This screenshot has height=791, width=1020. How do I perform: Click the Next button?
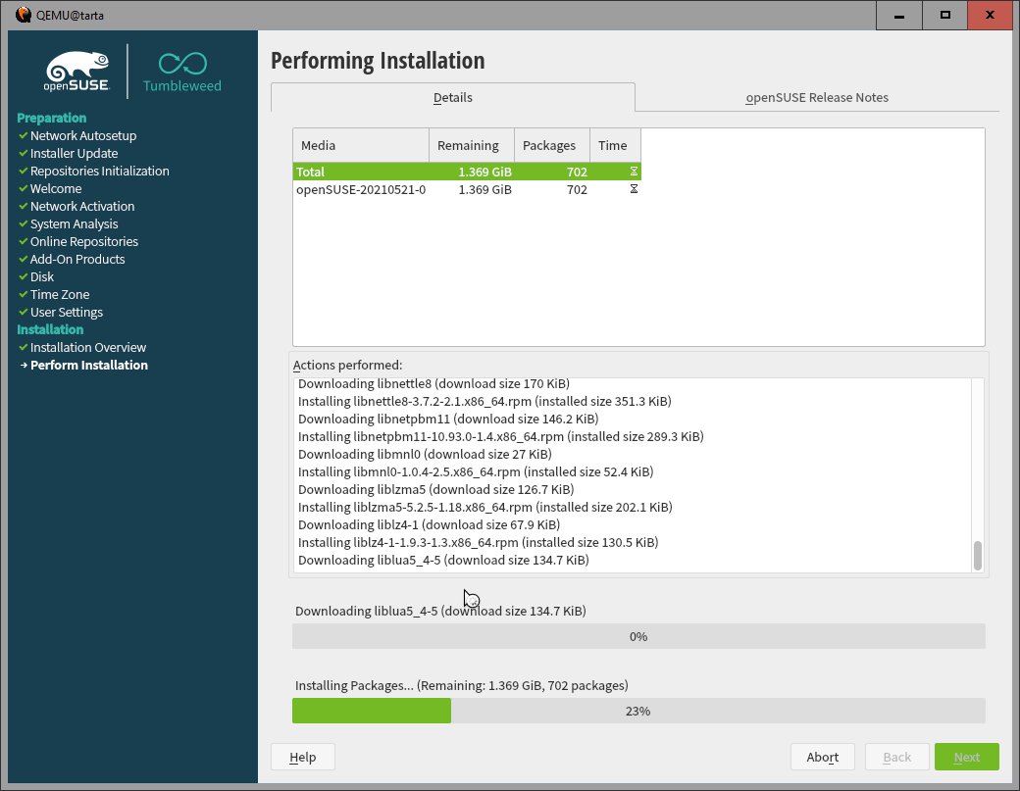[x=966, y=757]
